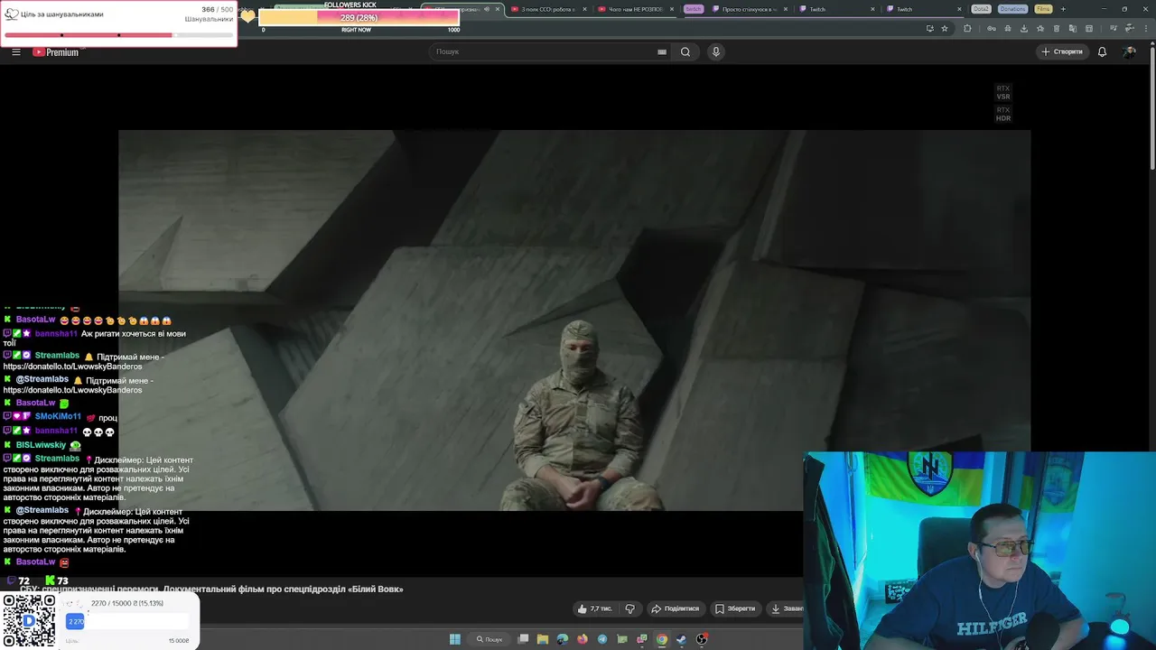Click BISLwiwskiy username in chat
The height and width of the screenshot is (650, 1156).
[x=41, y=445]
